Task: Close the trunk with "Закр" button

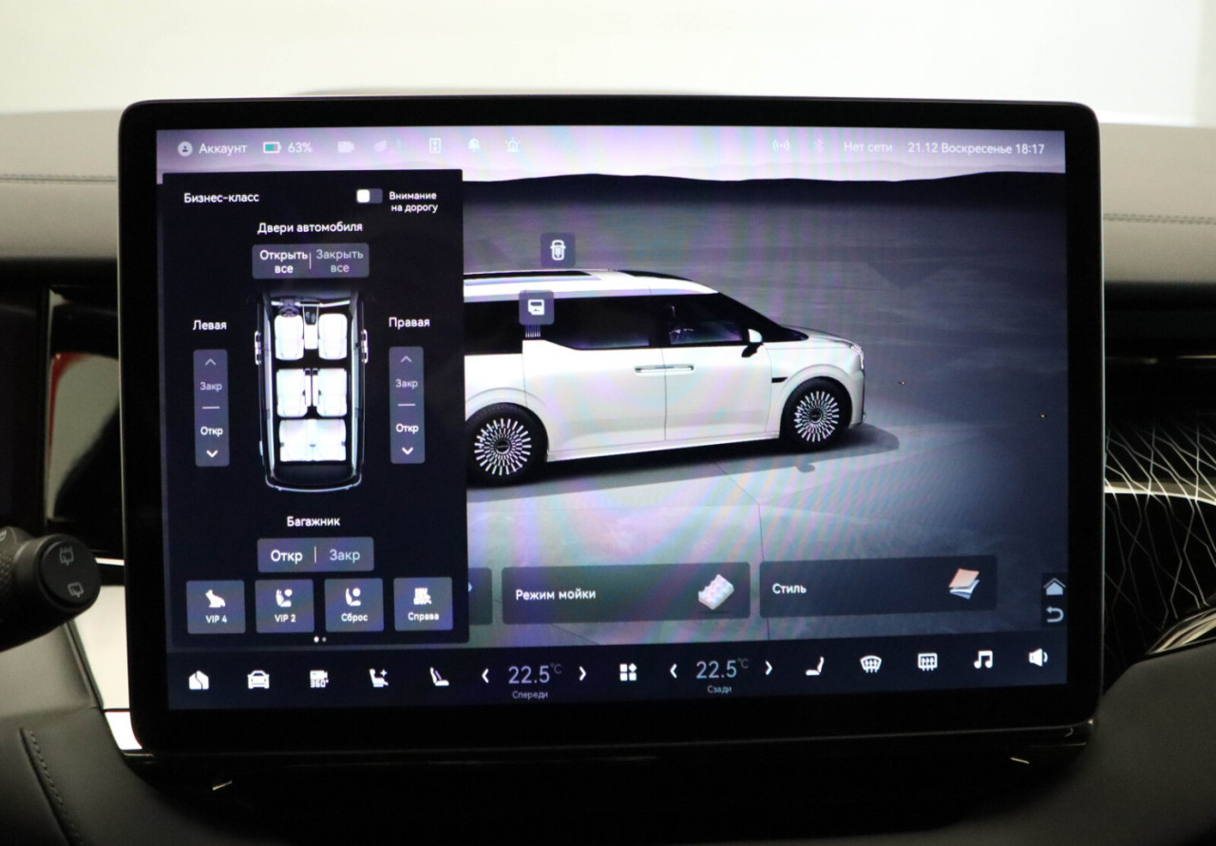Action: click(344, 555)
